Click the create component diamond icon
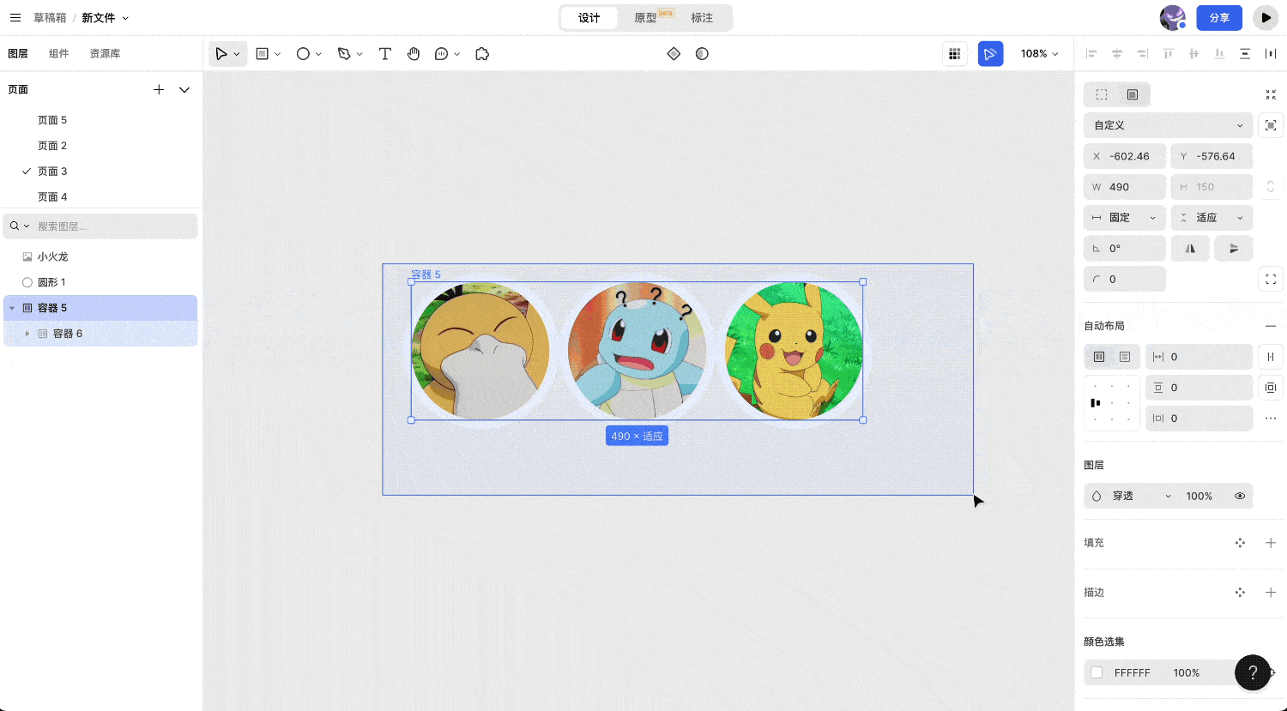The width and height of the screenshot is (1287, 711). (x=674, y=54)
